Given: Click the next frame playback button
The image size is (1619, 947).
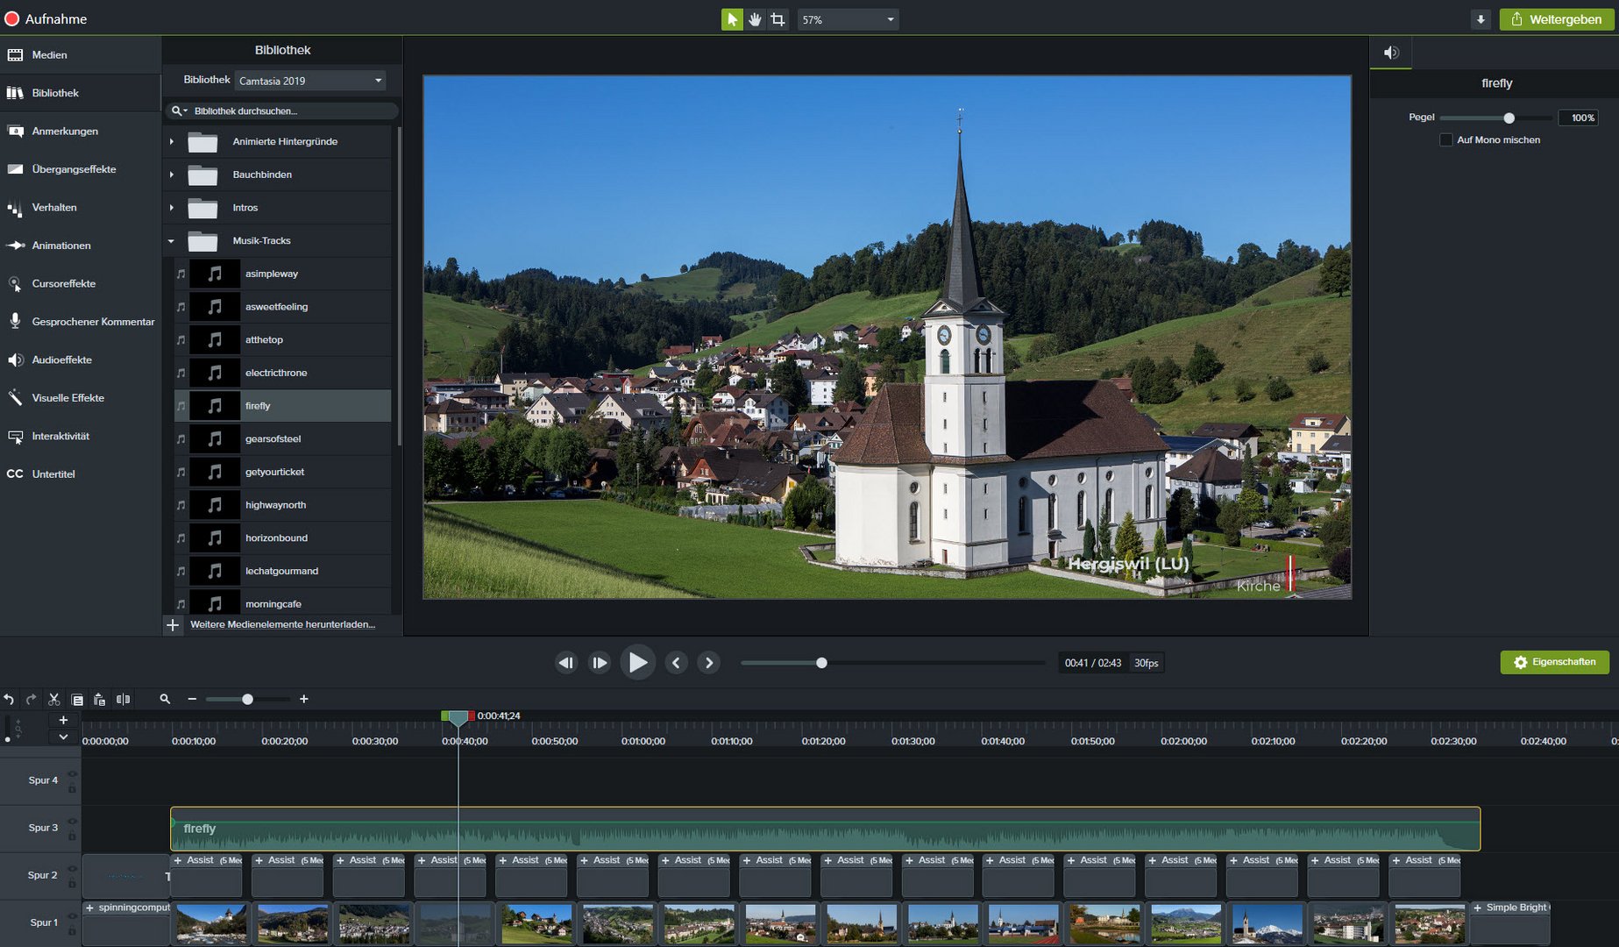Looking at the screenshot, I should coord(600,663).
